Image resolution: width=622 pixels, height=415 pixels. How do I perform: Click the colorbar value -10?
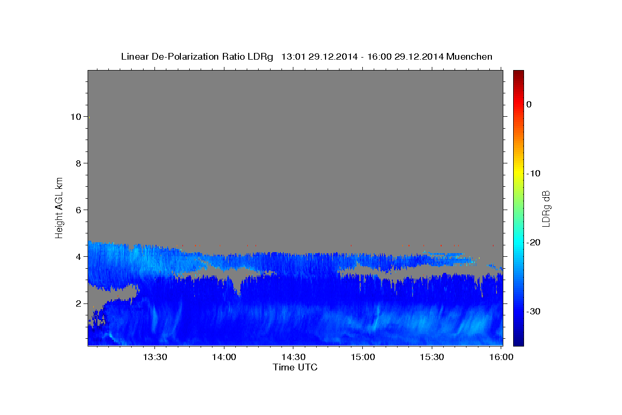point(534,173)
